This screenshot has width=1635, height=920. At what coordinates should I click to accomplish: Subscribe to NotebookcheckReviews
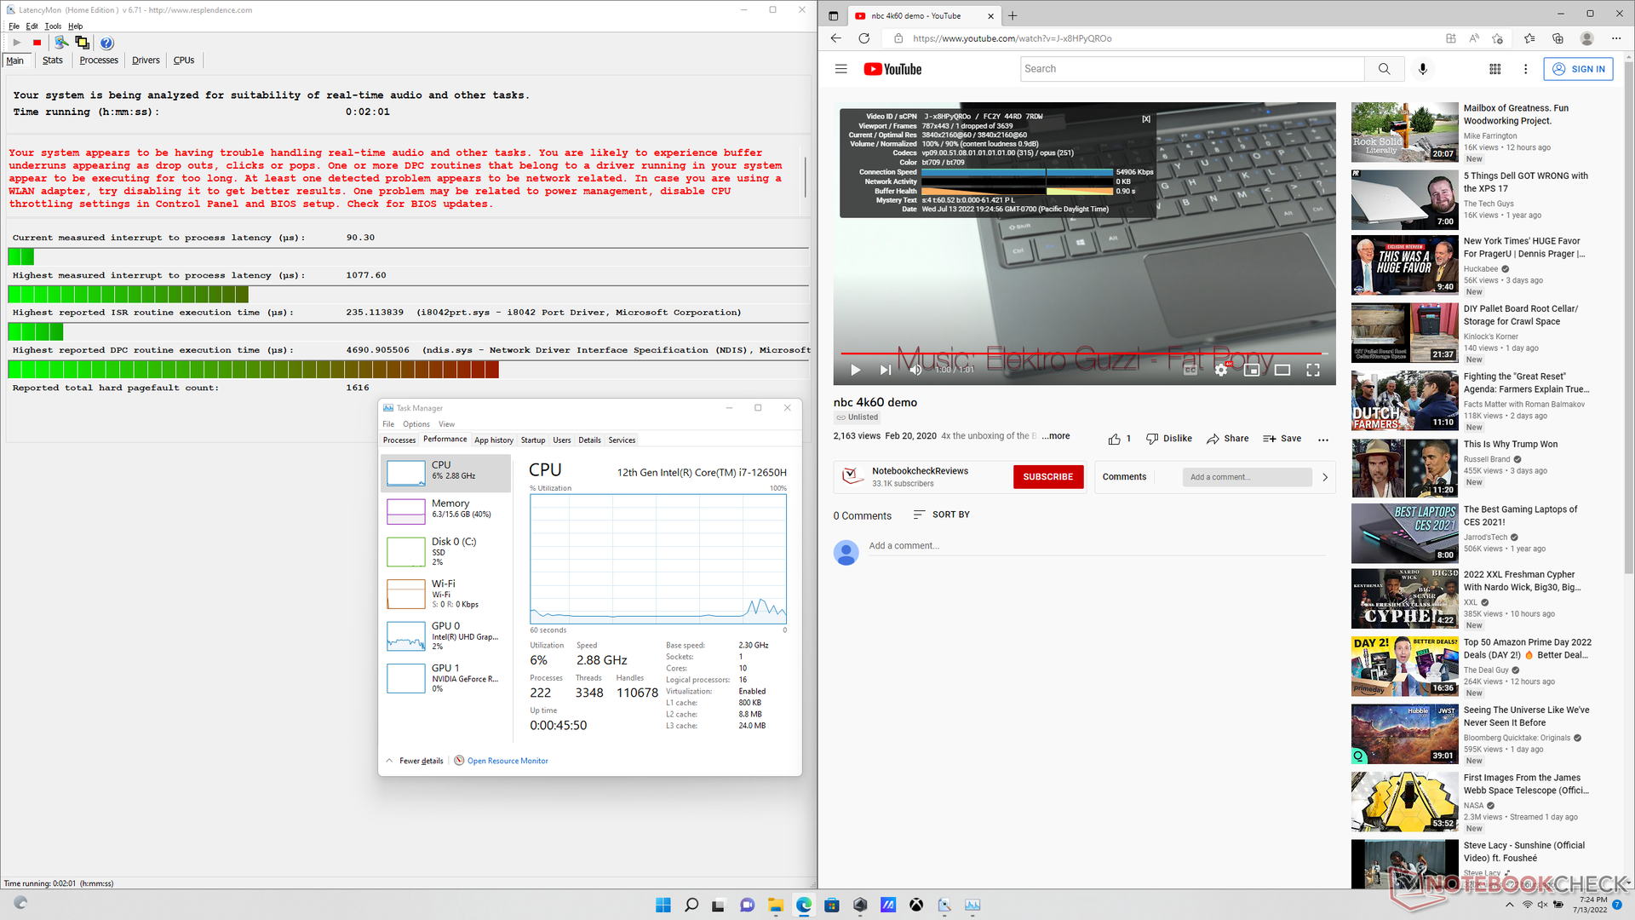(1047, 477)
